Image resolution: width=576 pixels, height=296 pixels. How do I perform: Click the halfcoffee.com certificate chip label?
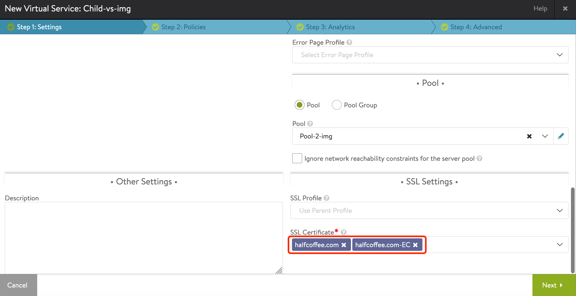317,245
